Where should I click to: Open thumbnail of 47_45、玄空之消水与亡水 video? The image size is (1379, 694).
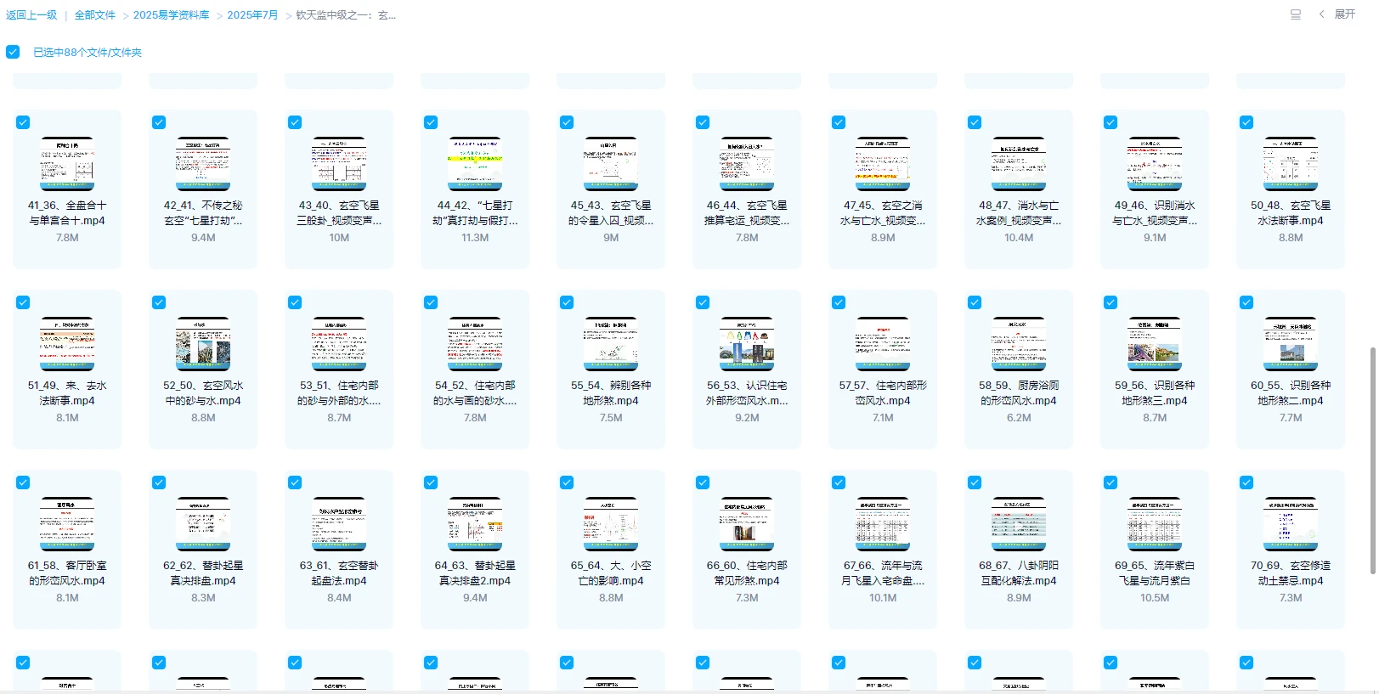click(x=883, y=163)
